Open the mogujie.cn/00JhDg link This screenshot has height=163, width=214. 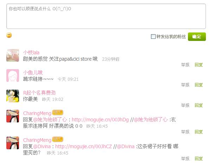[100, 120]
